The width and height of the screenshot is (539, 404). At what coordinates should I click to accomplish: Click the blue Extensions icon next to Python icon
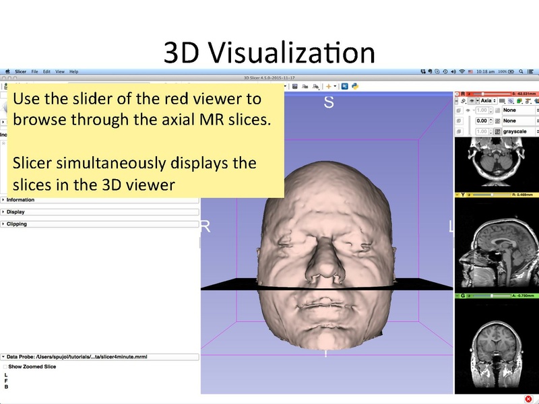[344, 85]
